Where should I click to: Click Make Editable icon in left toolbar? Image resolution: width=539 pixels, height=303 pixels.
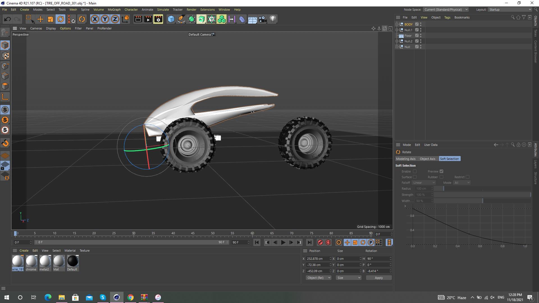tap(5, 33)
